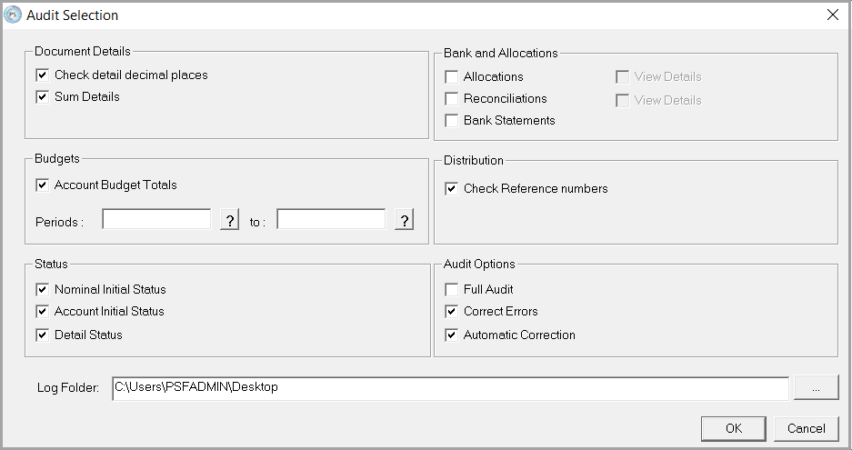
Task: Tick the Bank Statements checkbox
Action: pyautogui.click(x=452, y=120)
